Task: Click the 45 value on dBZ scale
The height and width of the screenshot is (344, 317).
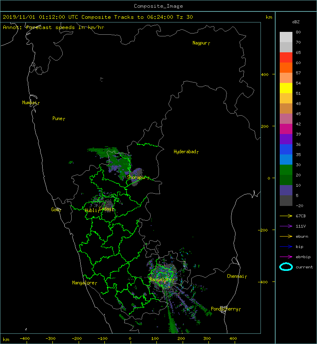Action: [x=298, y=114]
